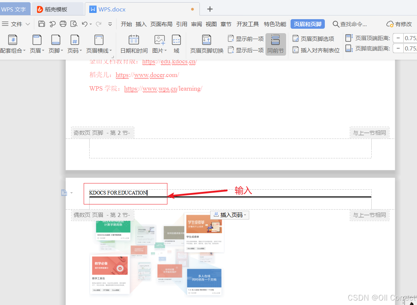Open the 页面布局 ribbon tab
The width and height of the screenshot is (417, 305).
pyautogui.click(x=161, y=24)
